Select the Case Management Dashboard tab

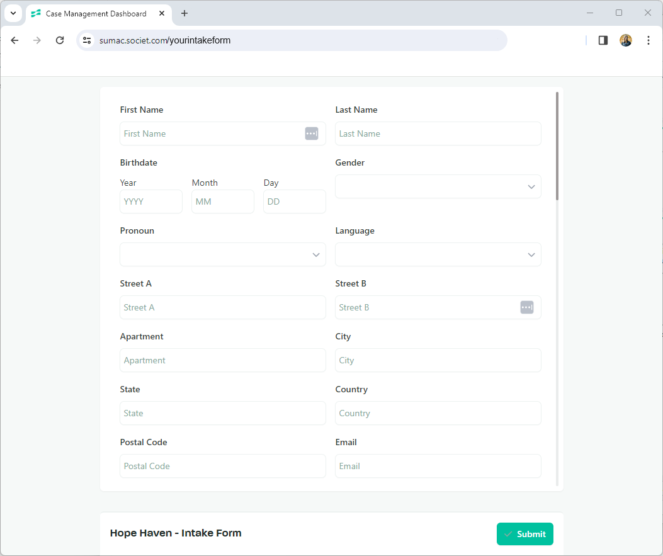click(99, 13)
